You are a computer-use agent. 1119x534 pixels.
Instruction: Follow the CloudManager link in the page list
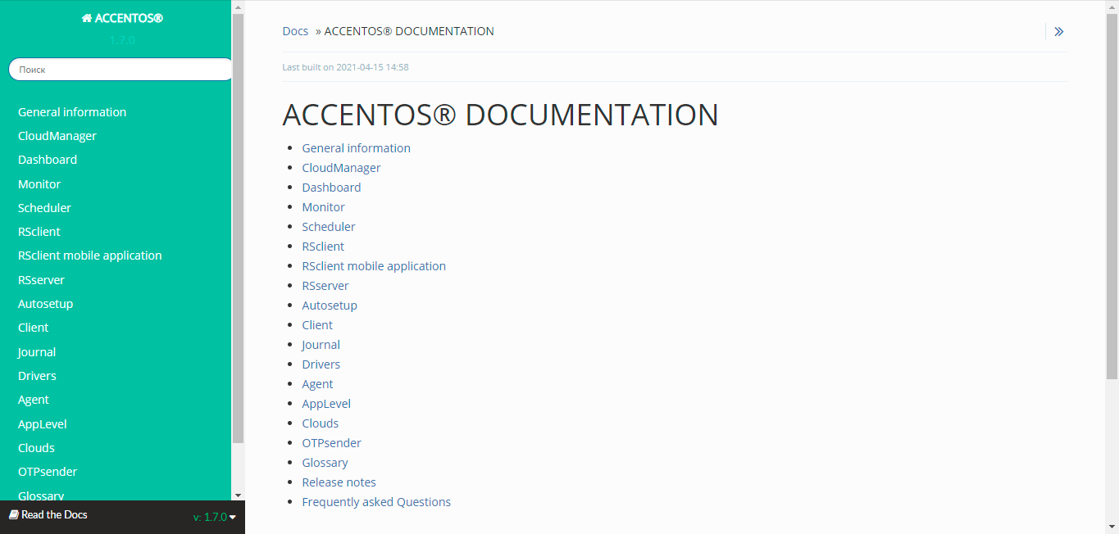pyautogui.click(x=342, y=168)
